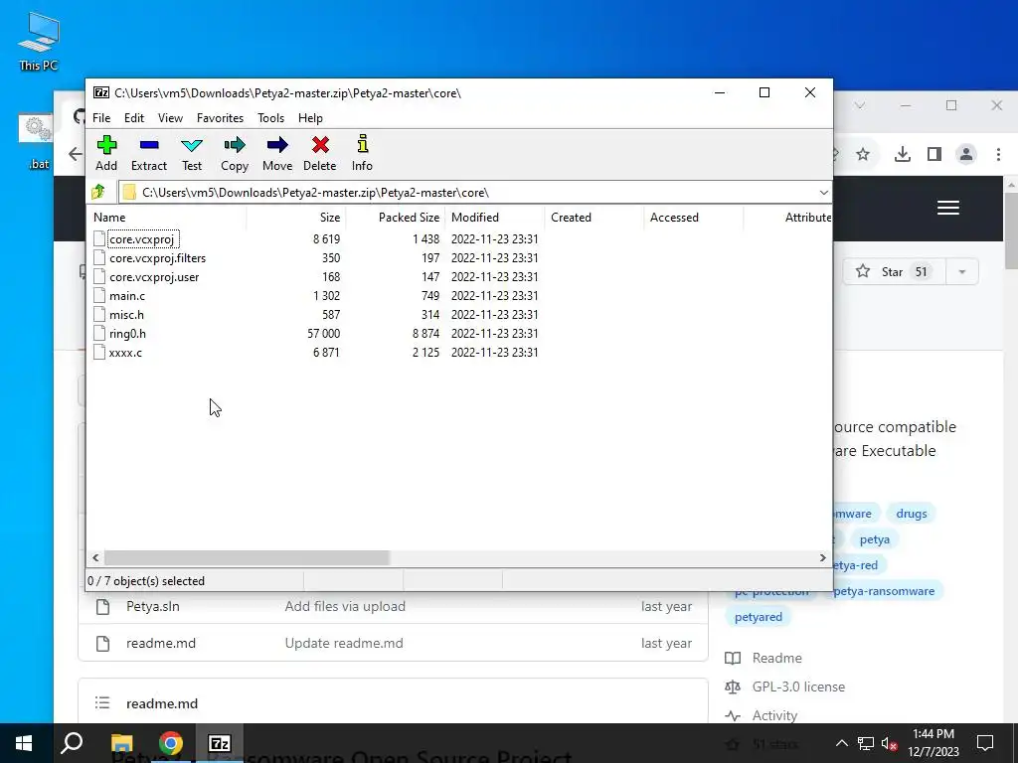Sort by the Name column header
Image resolution: width=1018 pixels, height=763 pixels.
point(167,218)
